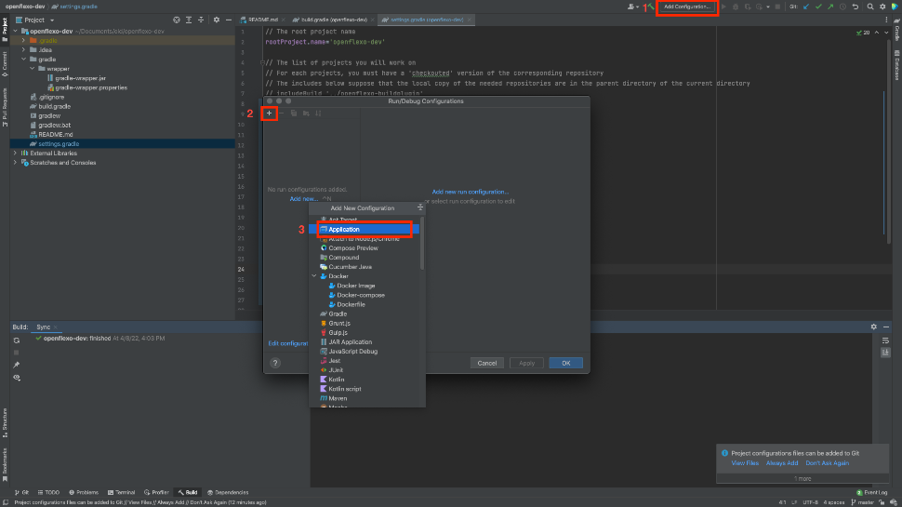The image size is (902, 507).
Task: Click the Reload sync icon in Build panel
Action: pyautogui.click(x=17, y=340)
